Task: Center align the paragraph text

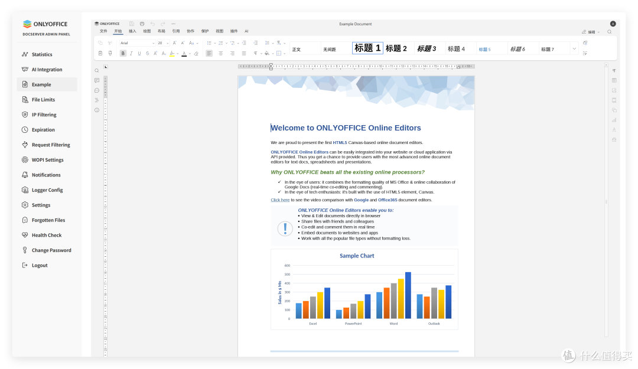Action: pyautogui.click(x=220, y=53)
